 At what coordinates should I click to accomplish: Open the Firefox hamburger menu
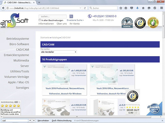[x=161, y=8]
